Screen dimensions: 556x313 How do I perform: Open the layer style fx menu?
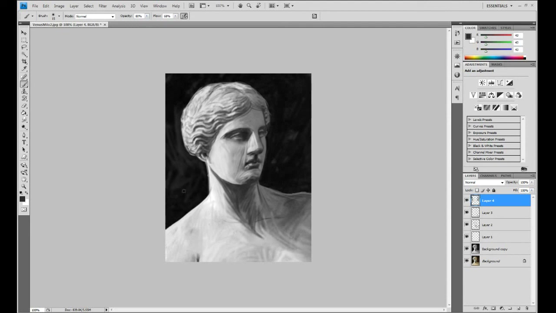(485, 308)
